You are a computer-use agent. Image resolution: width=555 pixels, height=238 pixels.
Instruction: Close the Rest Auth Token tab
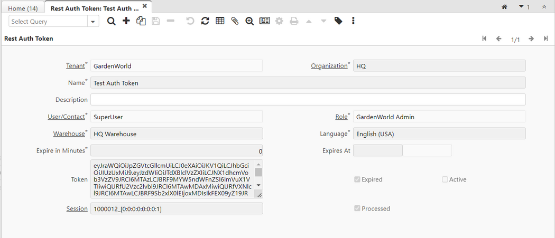144,6
